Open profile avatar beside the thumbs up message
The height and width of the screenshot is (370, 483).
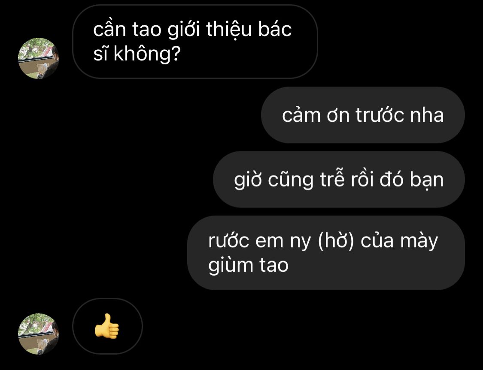click(39, 334)
